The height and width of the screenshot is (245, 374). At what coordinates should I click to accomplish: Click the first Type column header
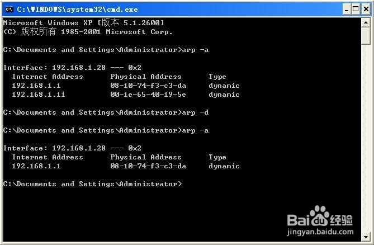[217, 77]
